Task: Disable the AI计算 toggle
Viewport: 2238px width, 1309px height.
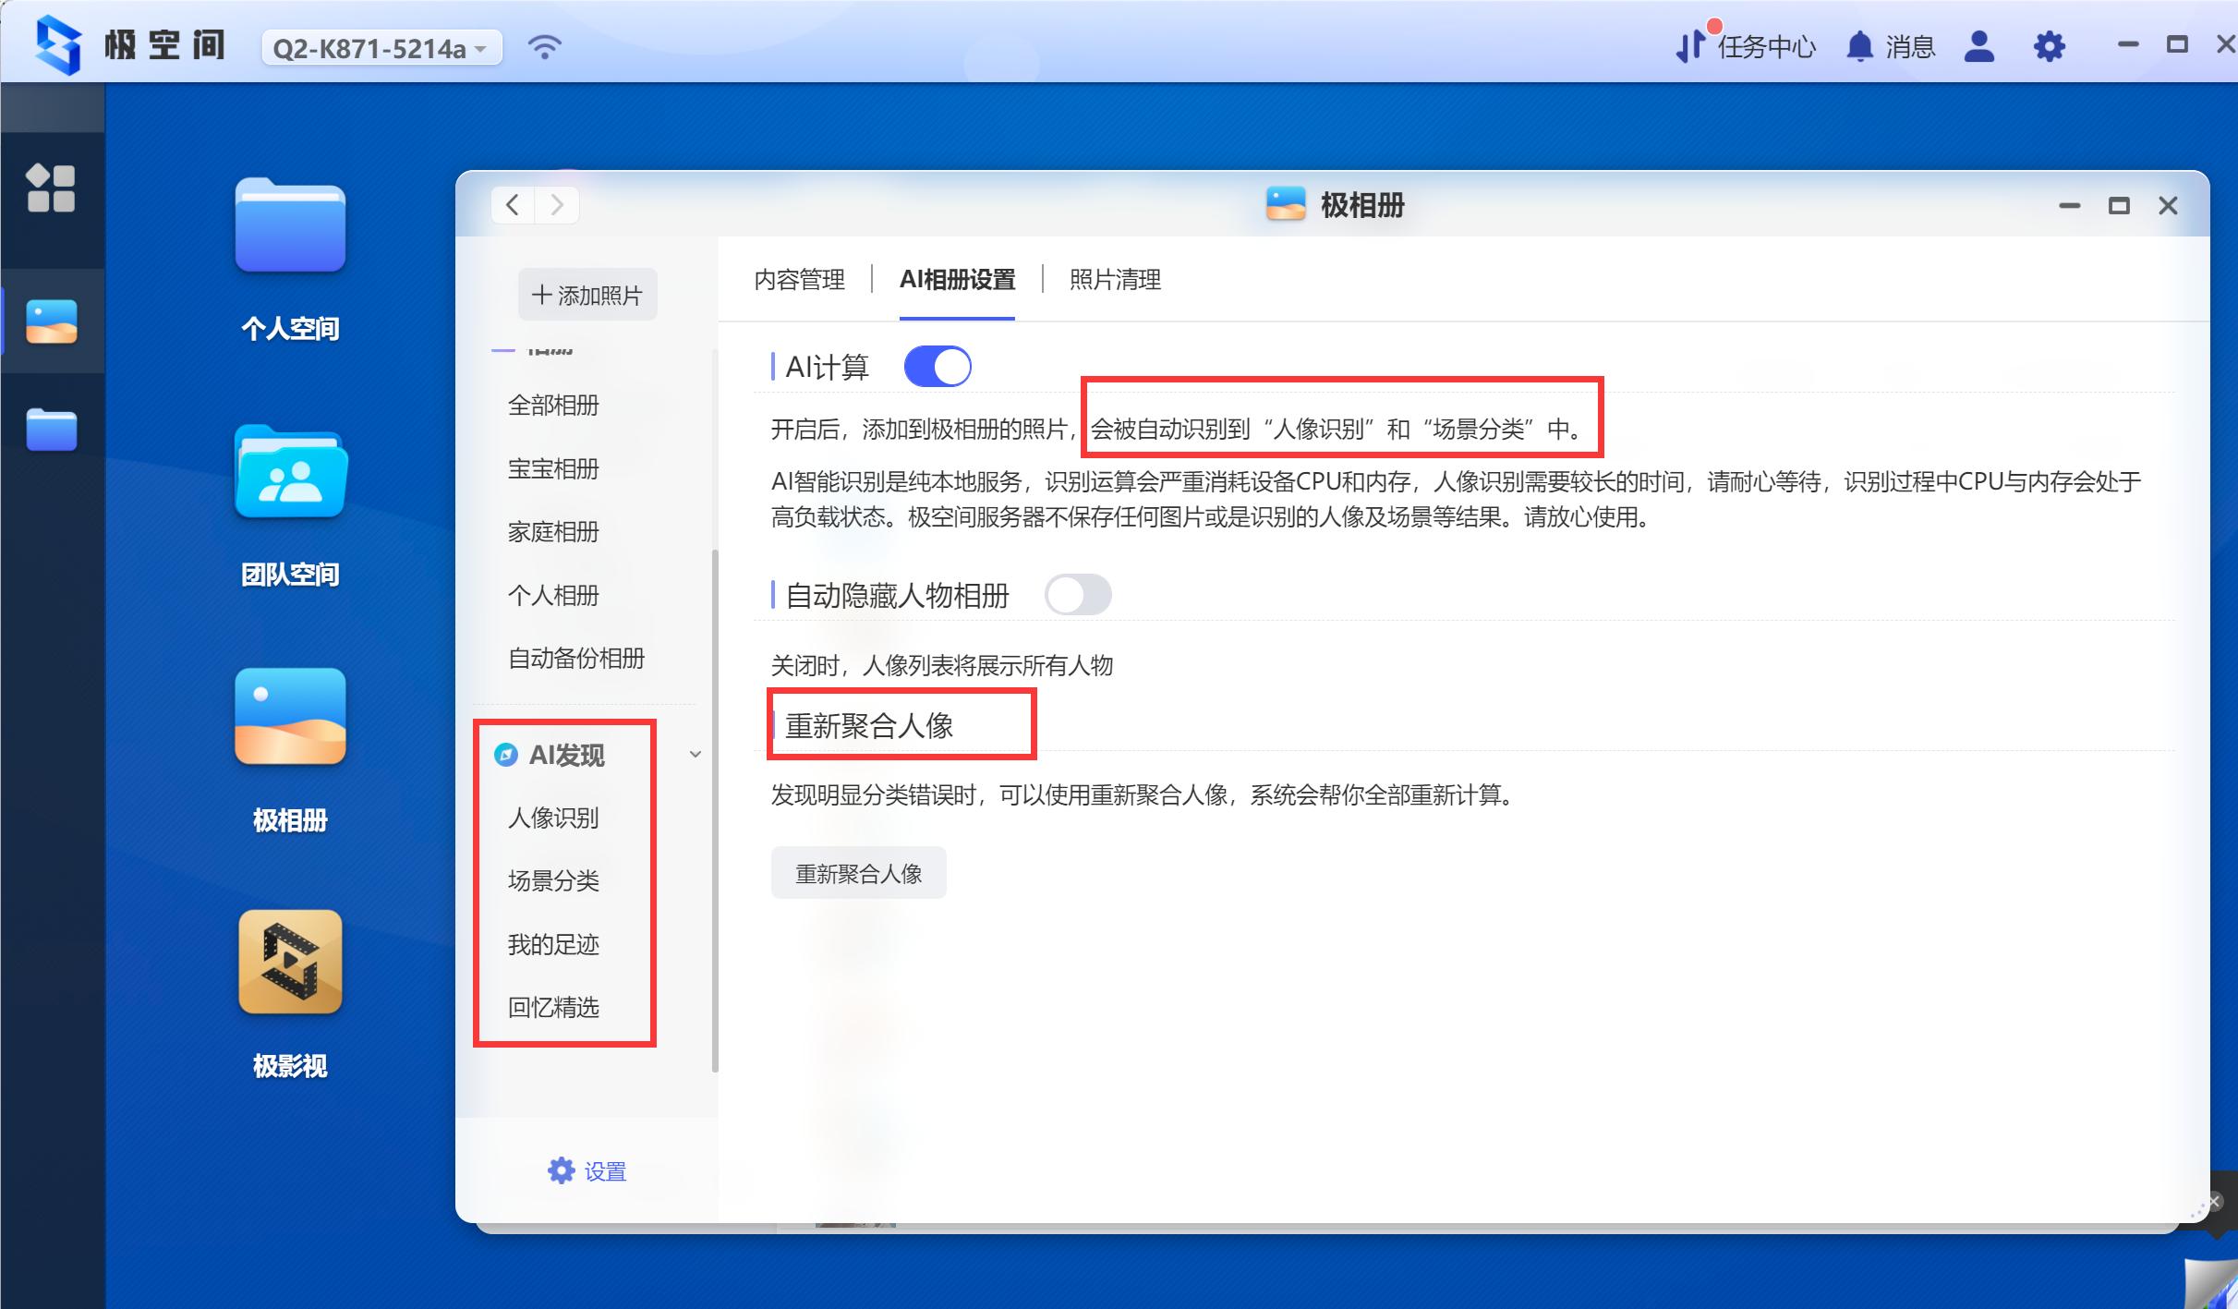Action: pos(938,366)
